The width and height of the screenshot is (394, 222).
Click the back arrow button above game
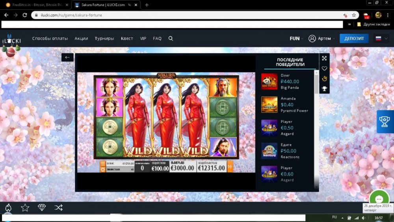pyautogui.click(x=67, y=58)
